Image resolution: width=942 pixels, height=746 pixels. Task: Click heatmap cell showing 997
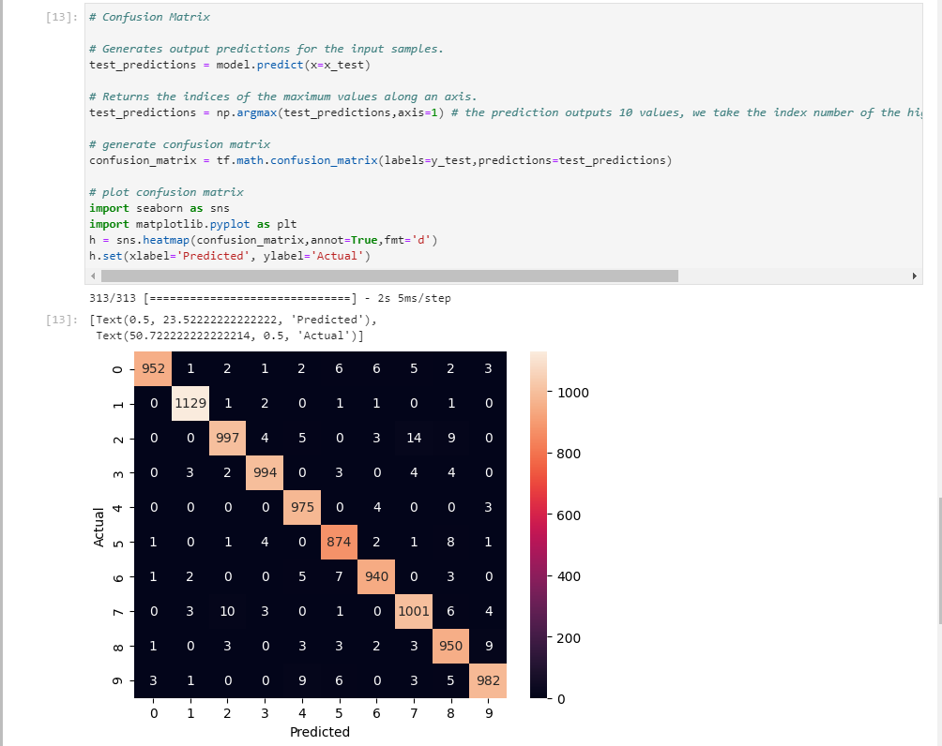click(x=228, y=438)
